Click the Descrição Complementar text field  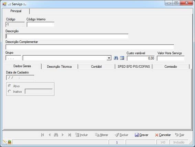[90, 47]
